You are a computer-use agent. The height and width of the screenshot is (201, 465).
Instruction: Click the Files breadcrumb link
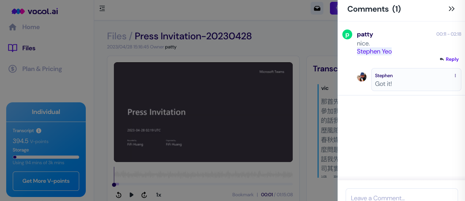coord(117,36)
